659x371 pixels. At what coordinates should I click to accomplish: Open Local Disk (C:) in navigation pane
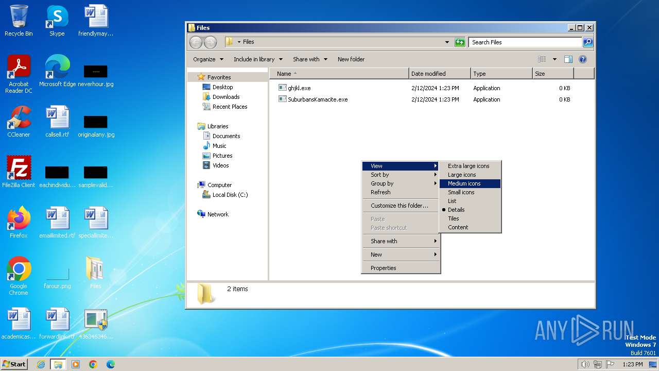click(x=225, y=195)
